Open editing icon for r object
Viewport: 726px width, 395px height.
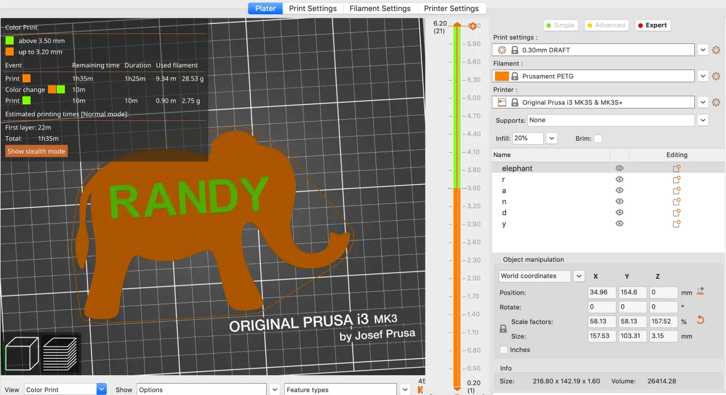[x=676, y=179]
